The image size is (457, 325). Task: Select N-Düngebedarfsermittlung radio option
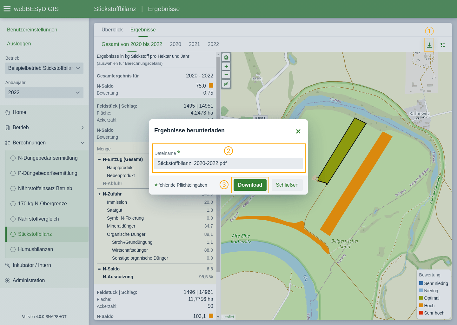click(13, 158)
